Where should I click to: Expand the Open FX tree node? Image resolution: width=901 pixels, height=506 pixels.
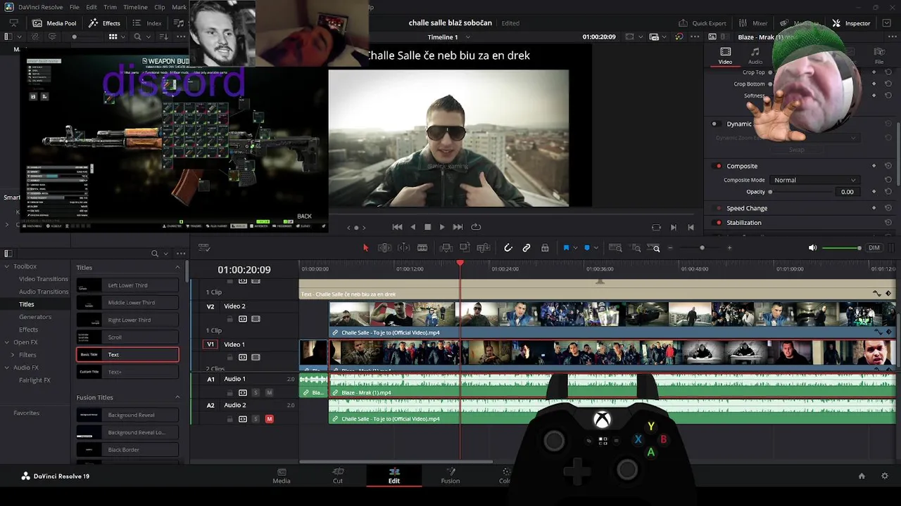[x=7, y=342]
